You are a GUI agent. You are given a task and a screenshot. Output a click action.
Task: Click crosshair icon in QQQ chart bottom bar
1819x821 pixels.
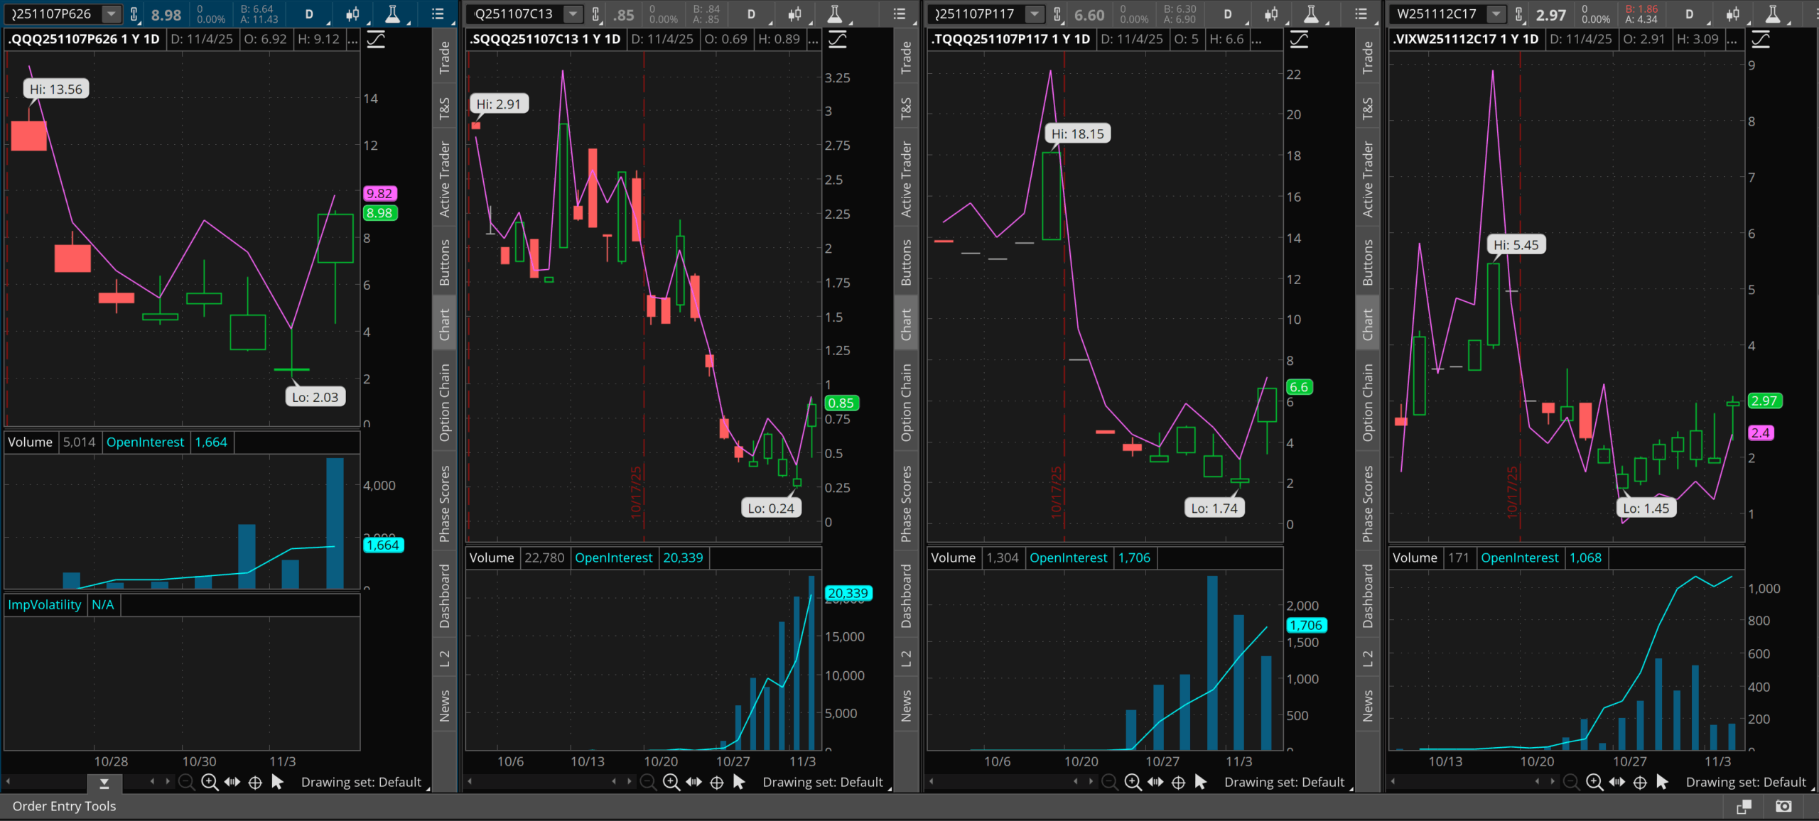click(x=255, y=782)
